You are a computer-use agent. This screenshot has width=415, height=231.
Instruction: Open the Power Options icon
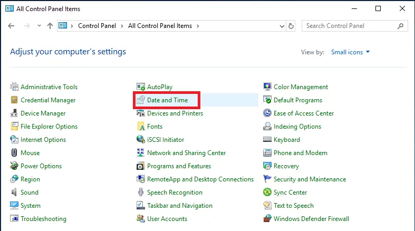pos(14,166)
